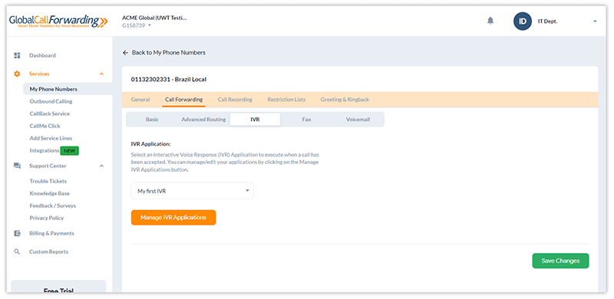Open Knowledge Base in sidebar
This screenshot has width=614, height=299.
click(50, 193)
